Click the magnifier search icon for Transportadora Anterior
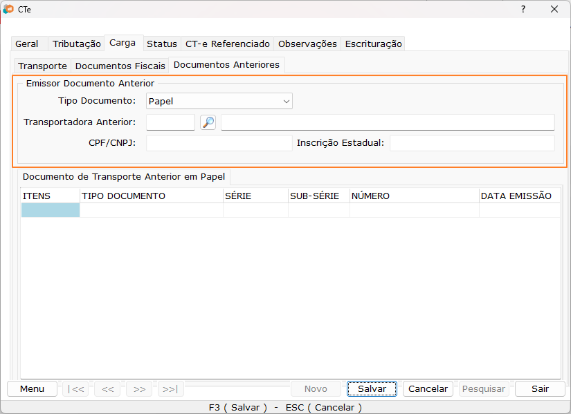The width and height of the screenshot is (571, 414). click(208, 122)
